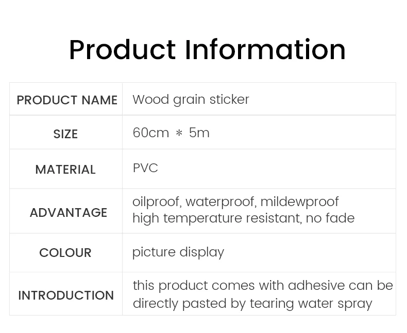Image resolution: width=407 pixels, height=333 pixels.
Task: Click the text about adhesive product
Action: coord(263,286)
